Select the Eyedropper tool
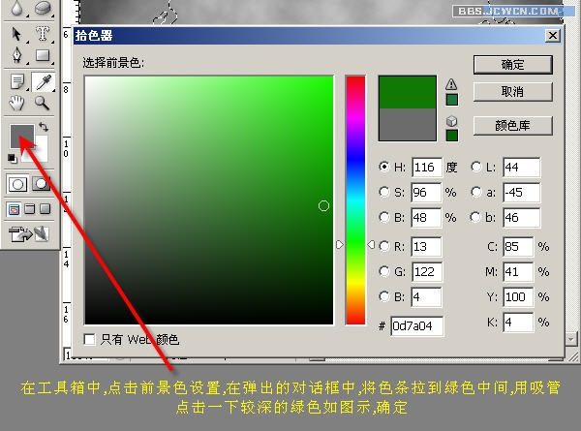 [x=43, y=82]
